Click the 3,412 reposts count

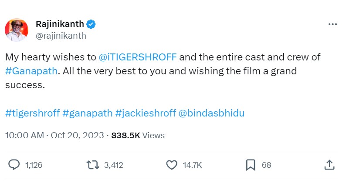click(x=113, y=165)
